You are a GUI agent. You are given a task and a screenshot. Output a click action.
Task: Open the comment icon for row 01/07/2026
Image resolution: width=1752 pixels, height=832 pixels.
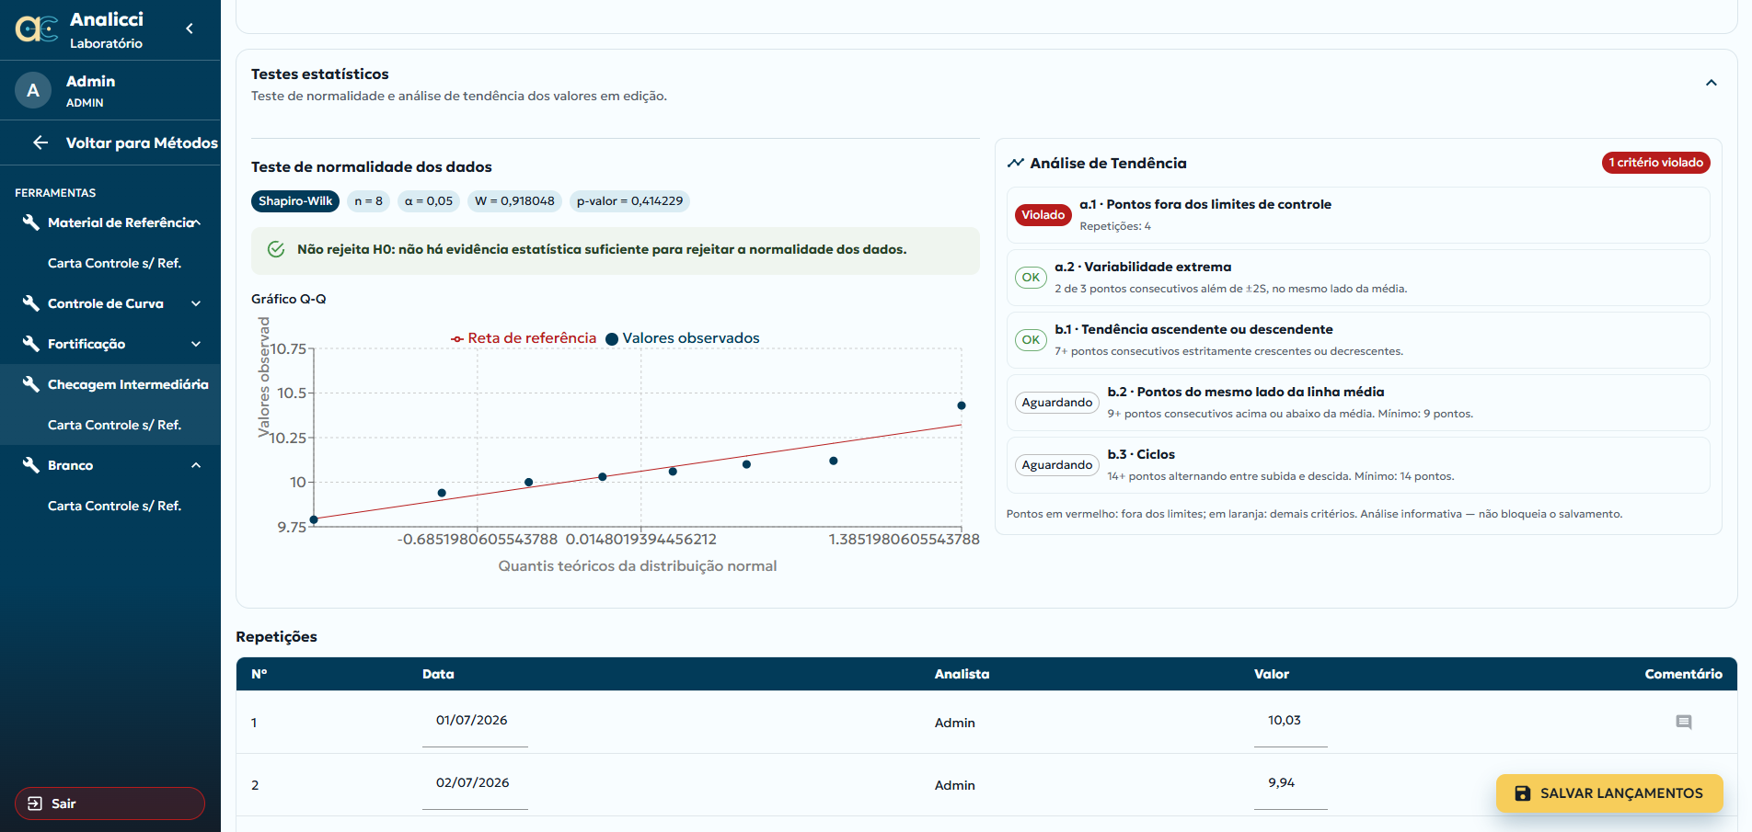[1684, 723]
